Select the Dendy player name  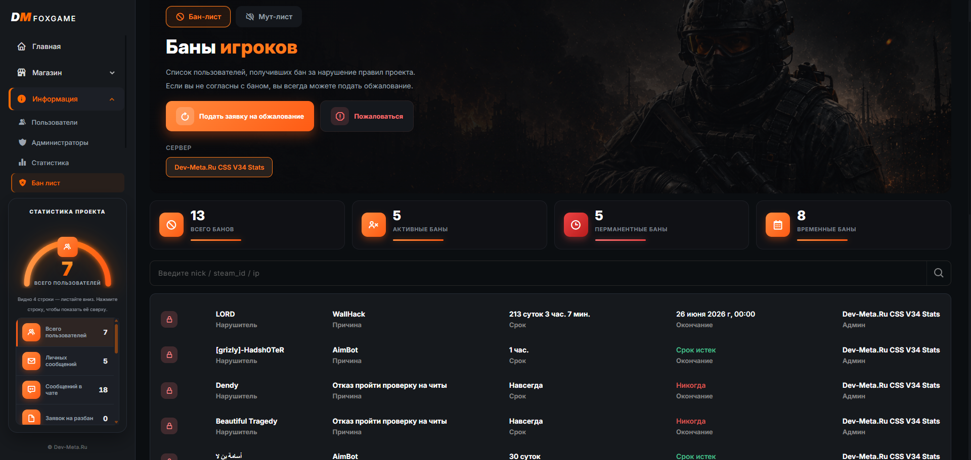click(227, 385)
